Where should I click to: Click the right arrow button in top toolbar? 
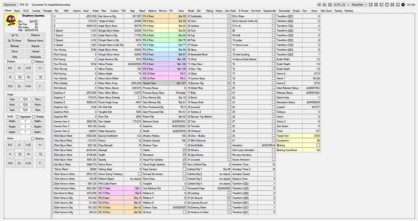324,5
